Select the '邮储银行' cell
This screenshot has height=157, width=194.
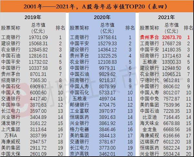coord(79,105)
